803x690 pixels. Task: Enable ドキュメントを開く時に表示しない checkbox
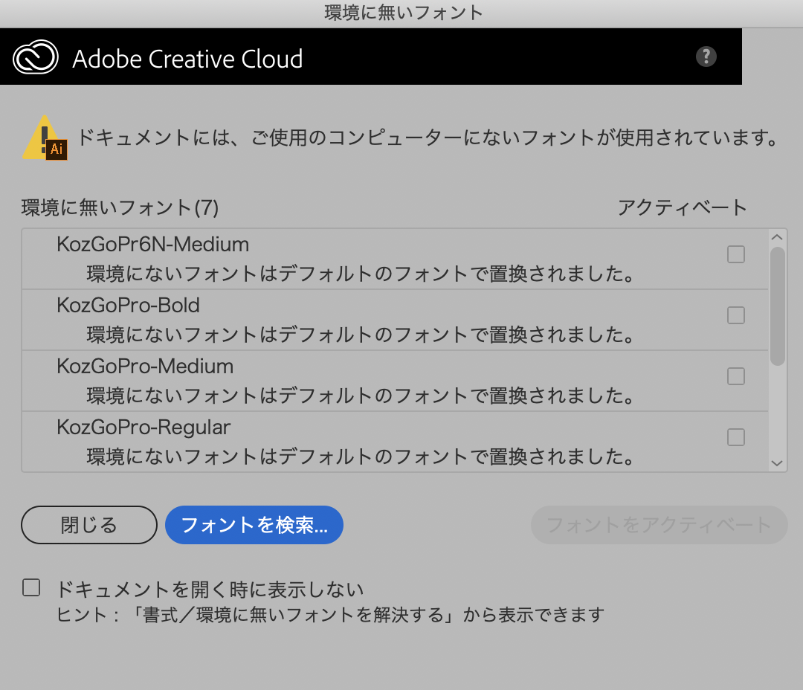tap(31, 588)
